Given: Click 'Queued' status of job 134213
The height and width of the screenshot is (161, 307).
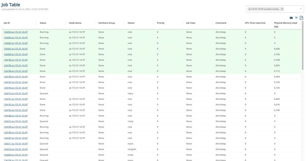Looking at the screenshot, I should pyautogui.click(x=44, y=93).
